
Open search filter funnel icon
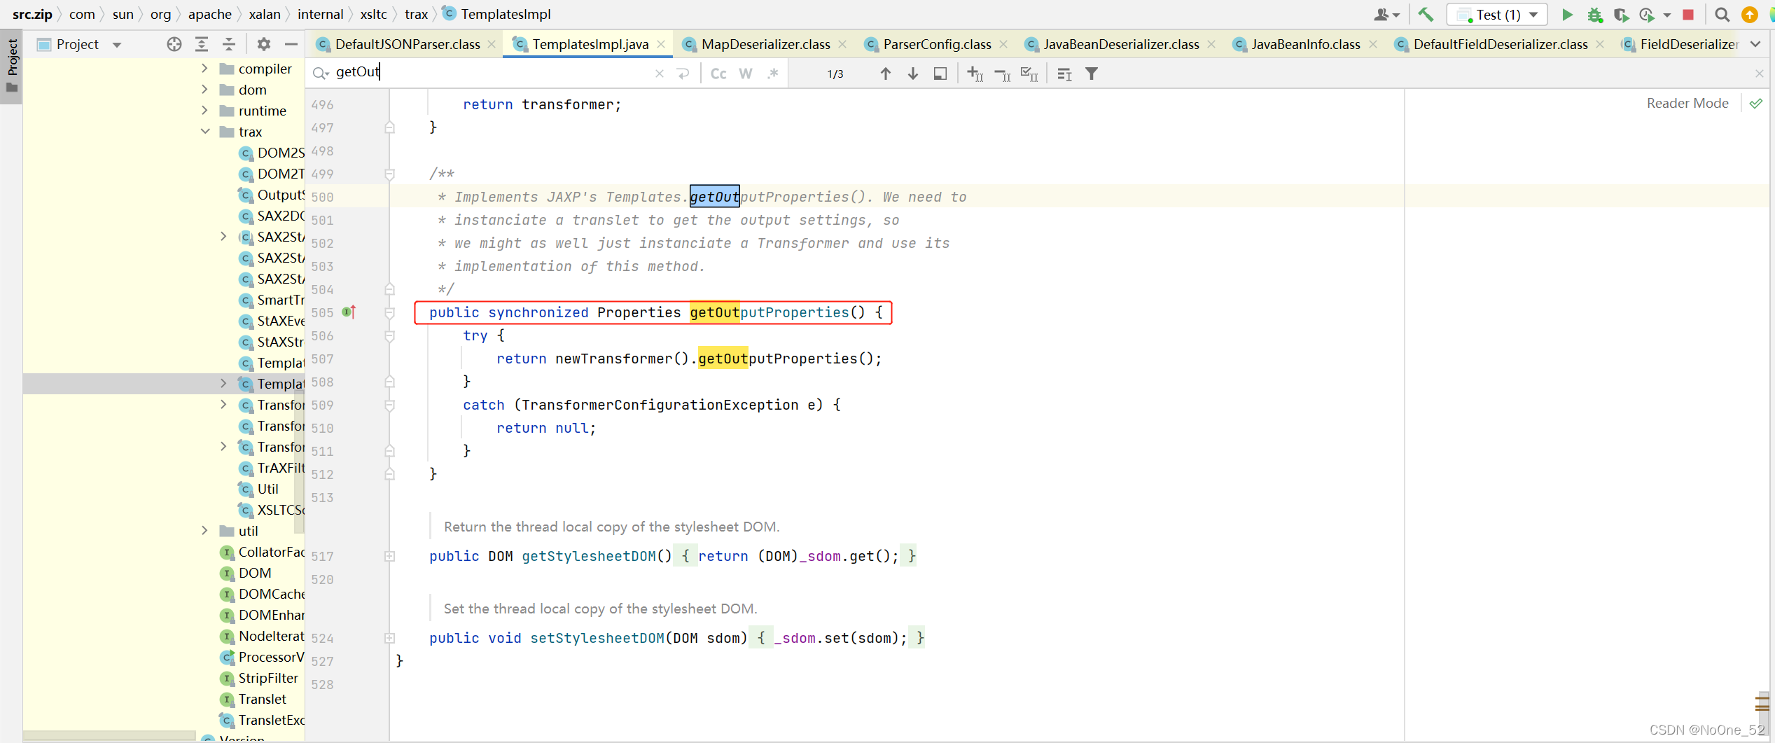tap(1092, 74)
